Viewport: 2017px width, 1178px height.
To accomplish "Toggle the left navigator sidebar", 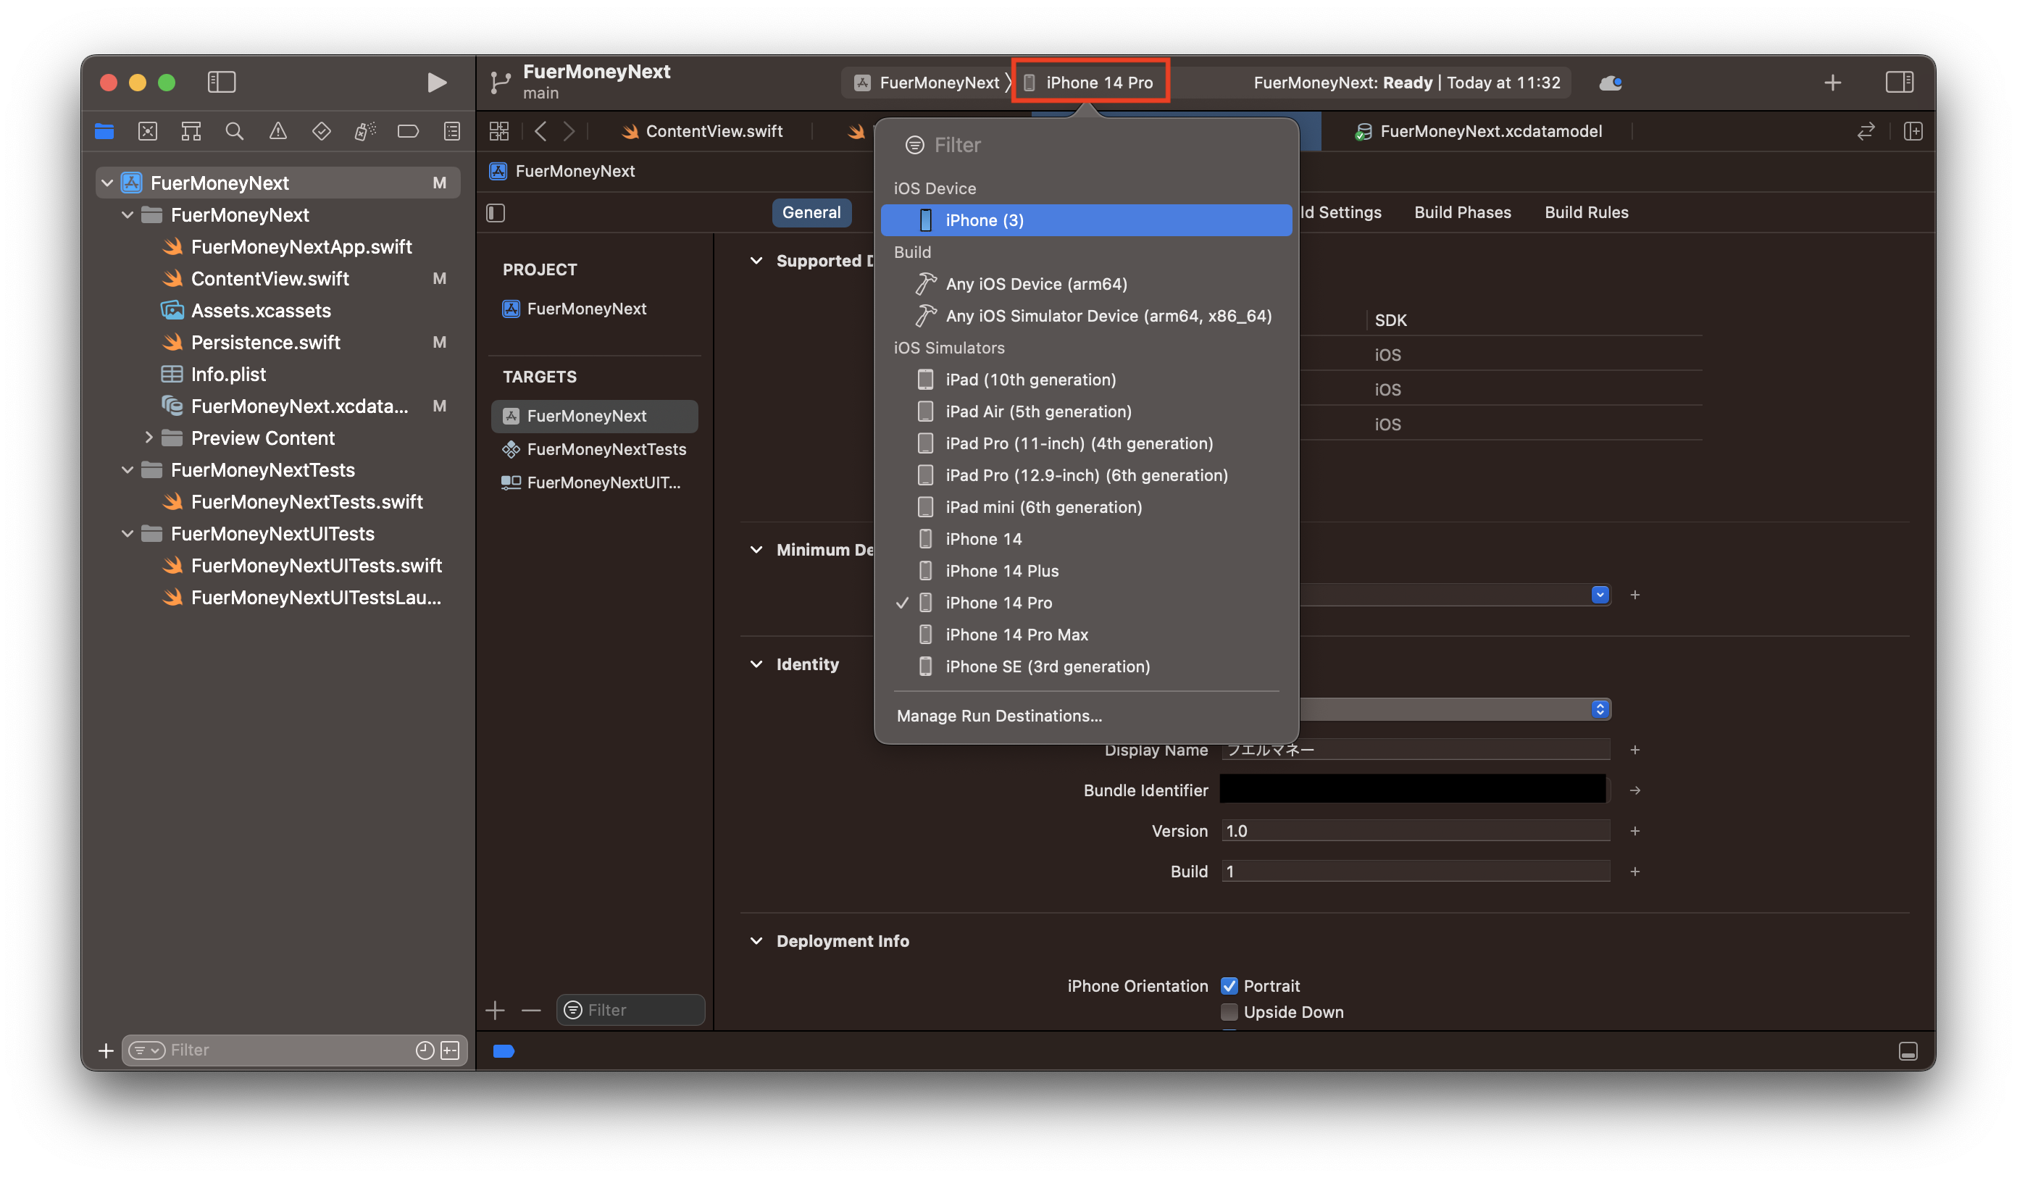I will coord(222,82).
